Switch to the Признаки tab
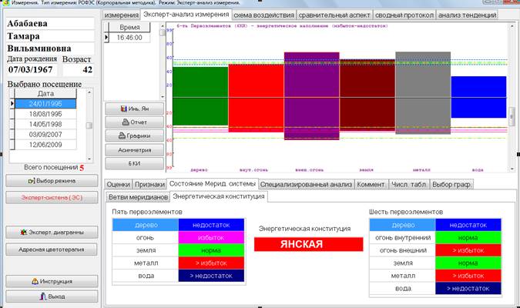The image size is (520, 308). click(x=149, y=184)
